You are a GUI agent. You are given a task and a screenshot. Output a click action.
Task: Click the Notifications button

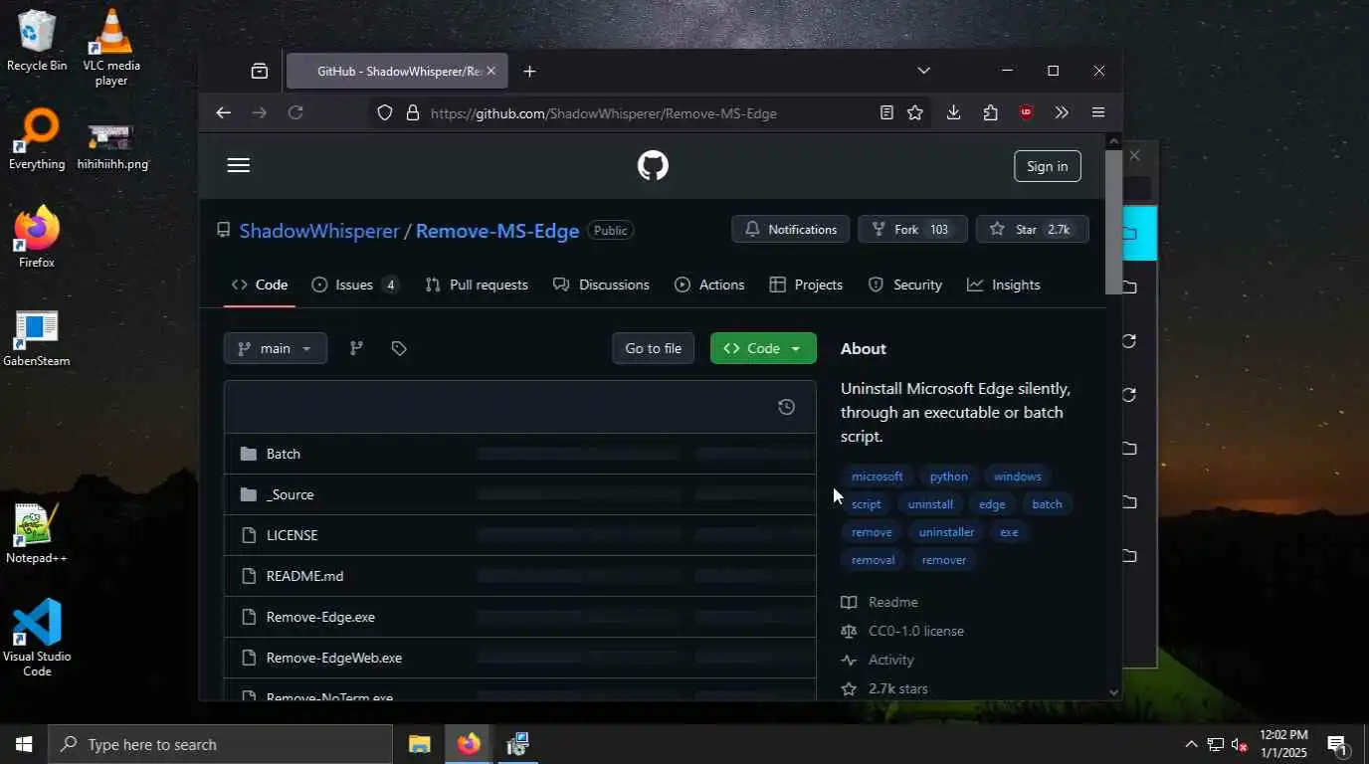click(x=791, y=230)
